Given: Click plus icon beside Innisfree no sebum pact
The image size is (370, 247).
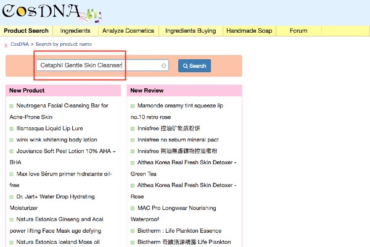Looking at the screenshot, I should (133, 140).
